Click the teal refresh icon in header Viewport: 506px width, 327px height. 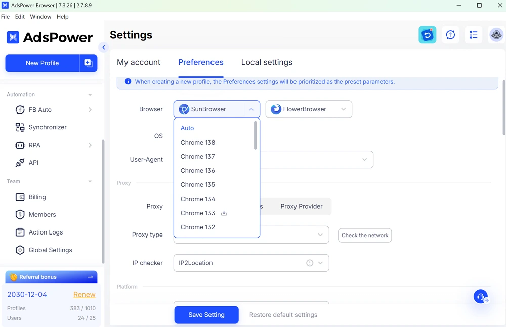[x=427, y=35]
